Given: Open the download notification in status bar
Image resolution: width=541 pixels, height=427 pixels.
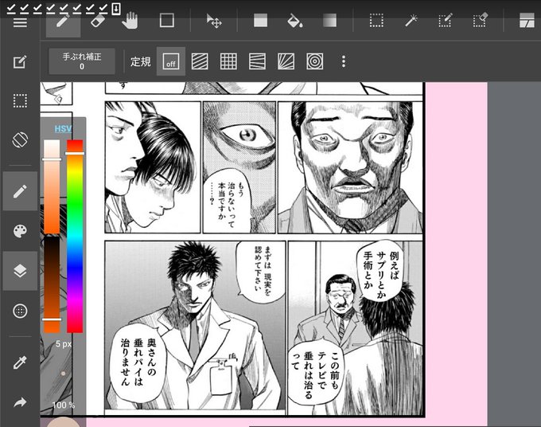Looking at the screenshot, I should [x=116, y=9].
